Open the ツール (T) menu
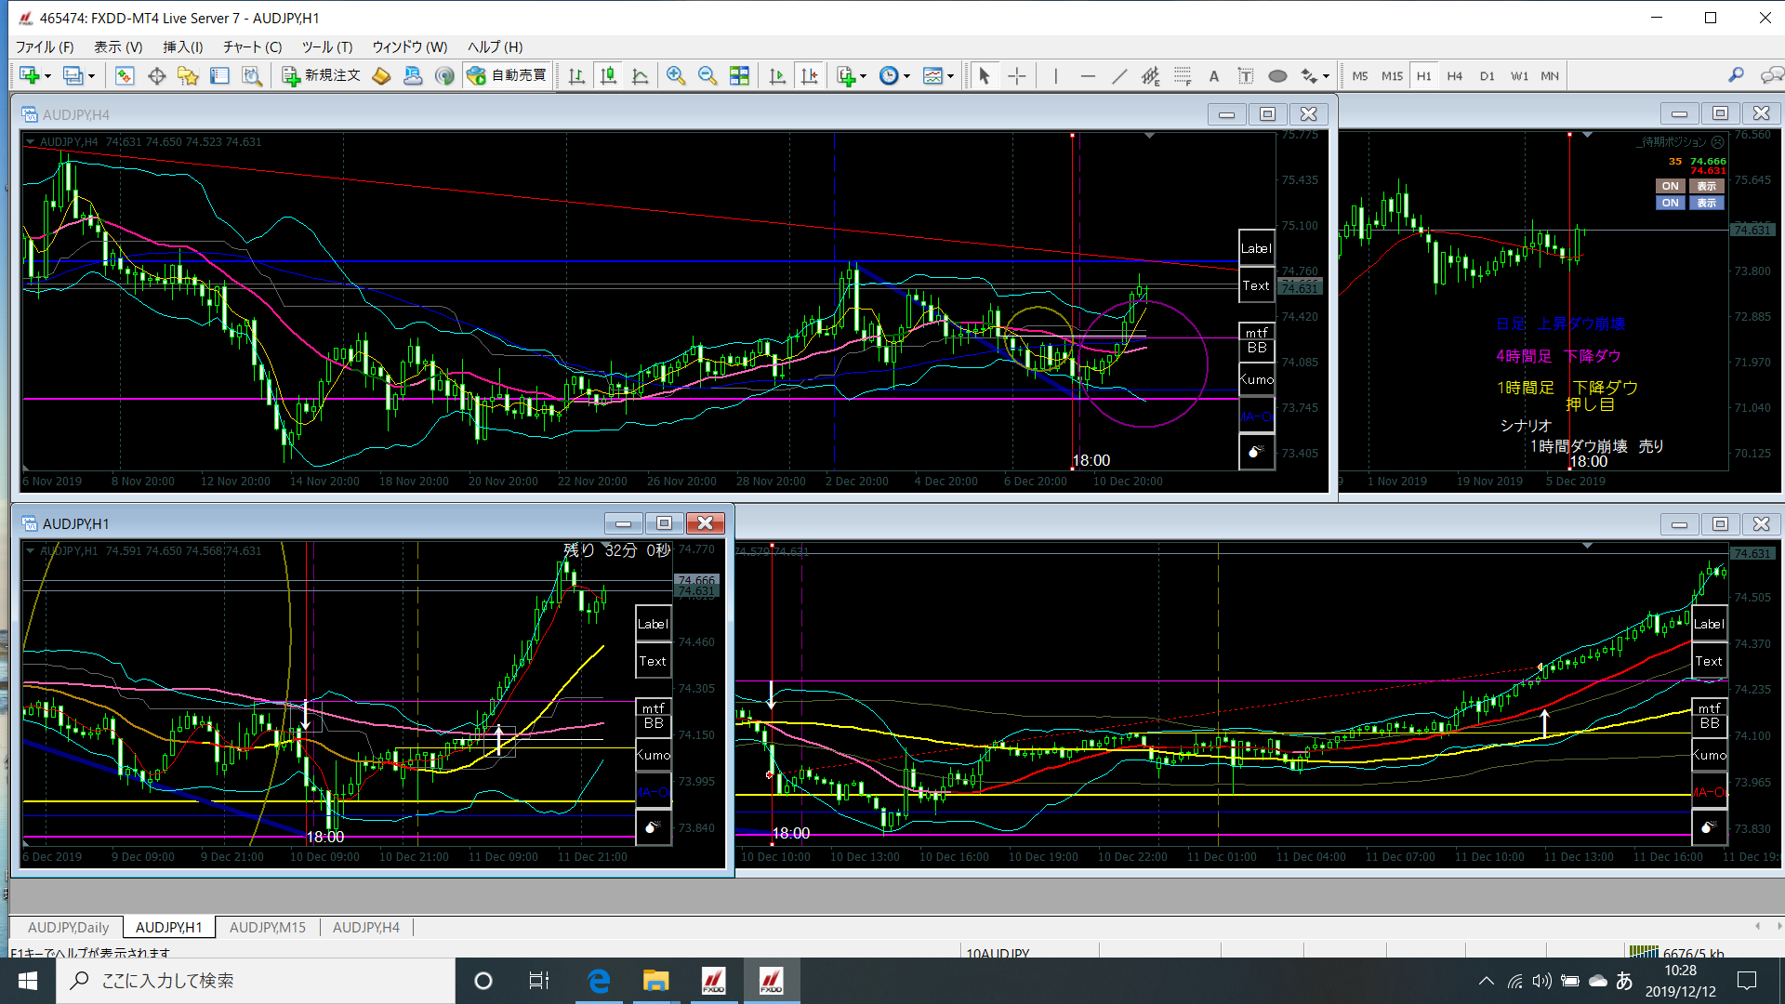The height and width of the screenshot is (1004, 1785). [x=327, y=46]
